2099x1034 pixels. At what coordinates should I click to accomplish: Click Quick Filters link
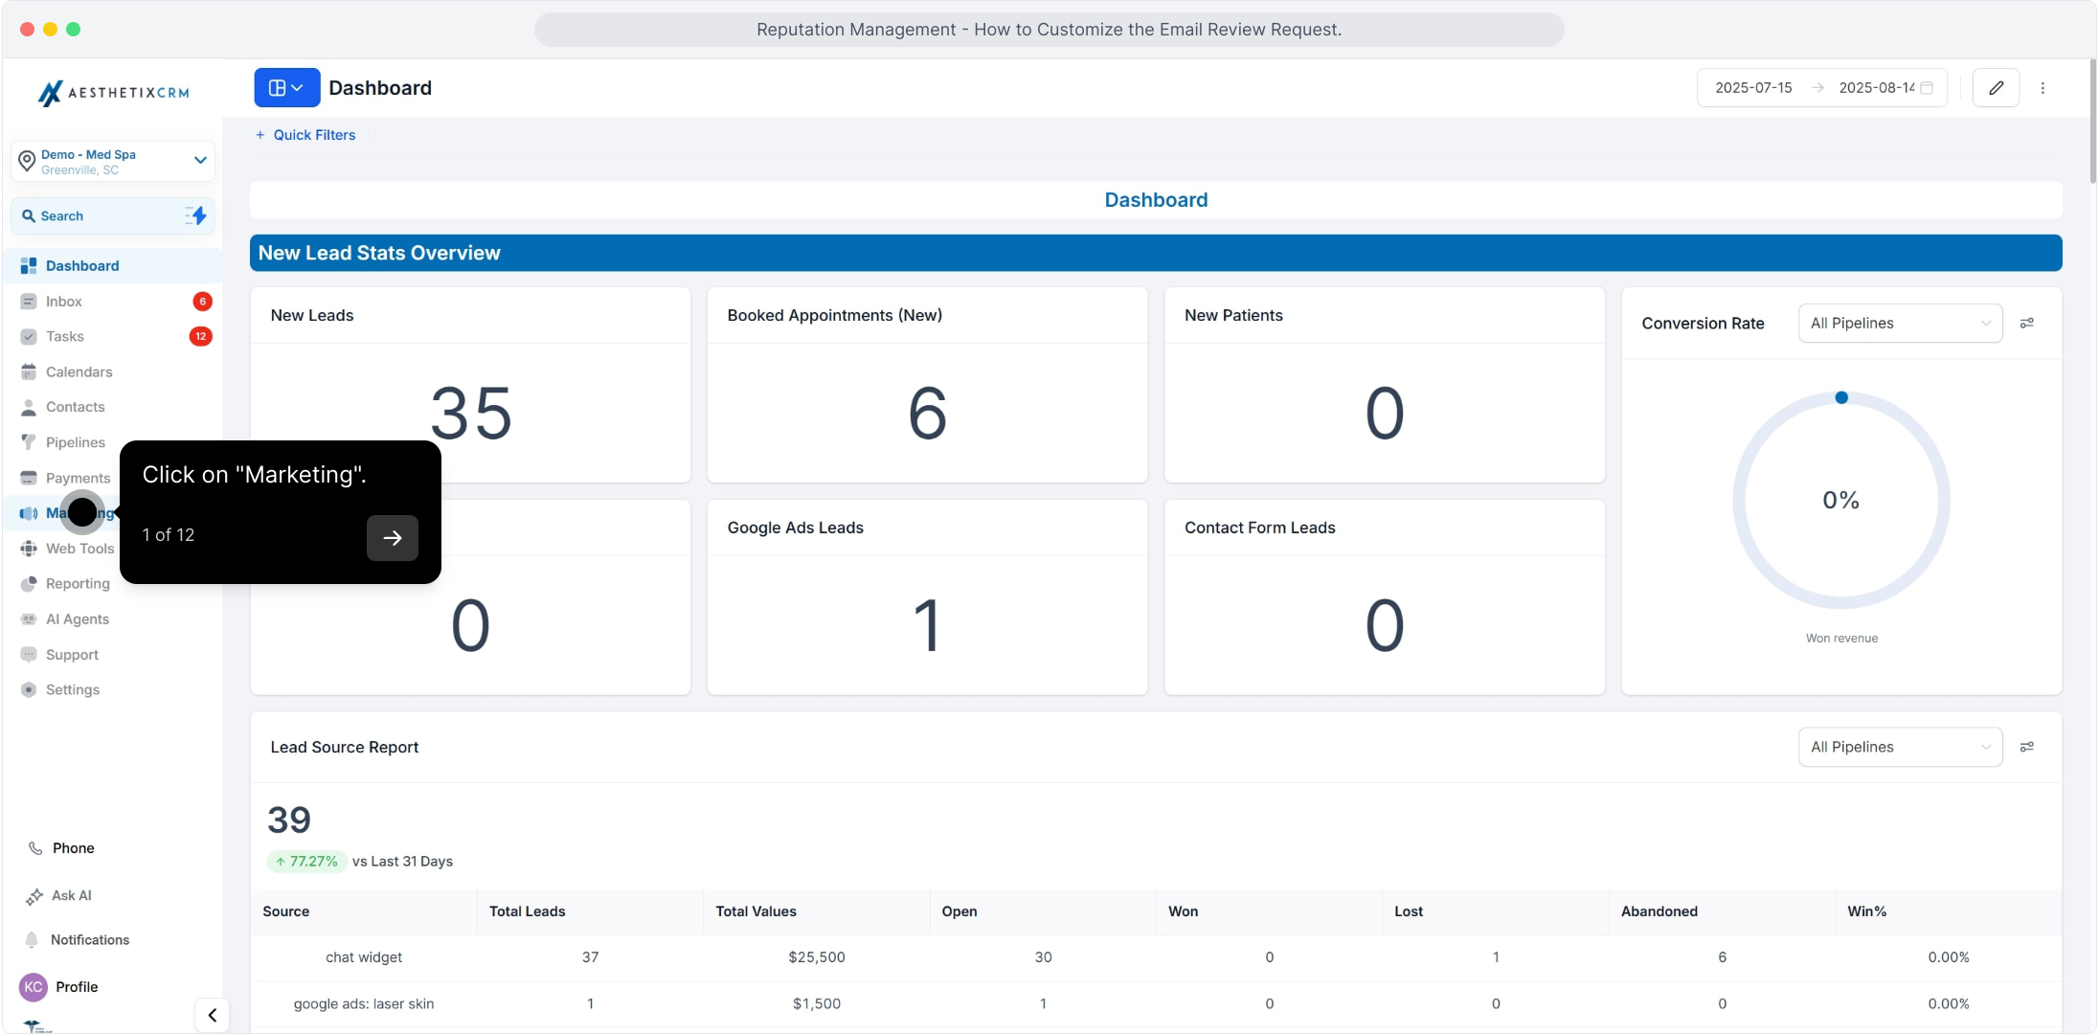pos(305,135)
